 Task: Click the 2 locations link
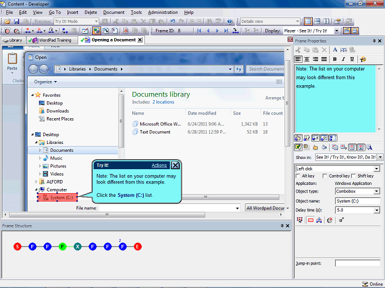click(x=163, y=102)
